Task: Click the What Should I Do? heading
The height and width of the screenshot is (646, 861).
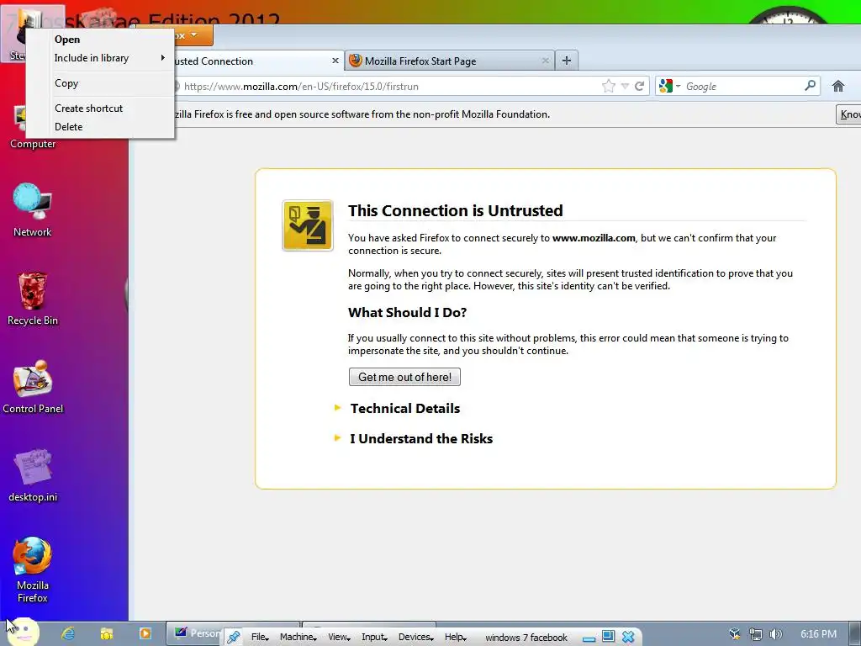Action: coord(407,313)
